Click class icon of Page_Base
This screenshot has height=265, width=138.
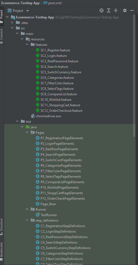[38, 204]
